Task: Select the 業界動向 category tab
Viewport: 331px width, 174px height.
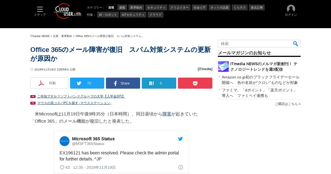Action: pyautogui.click(x=136, y=7)
